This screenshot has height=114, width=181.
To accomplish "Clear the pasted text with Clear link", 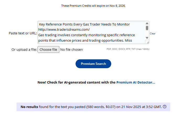I will 153,34.
